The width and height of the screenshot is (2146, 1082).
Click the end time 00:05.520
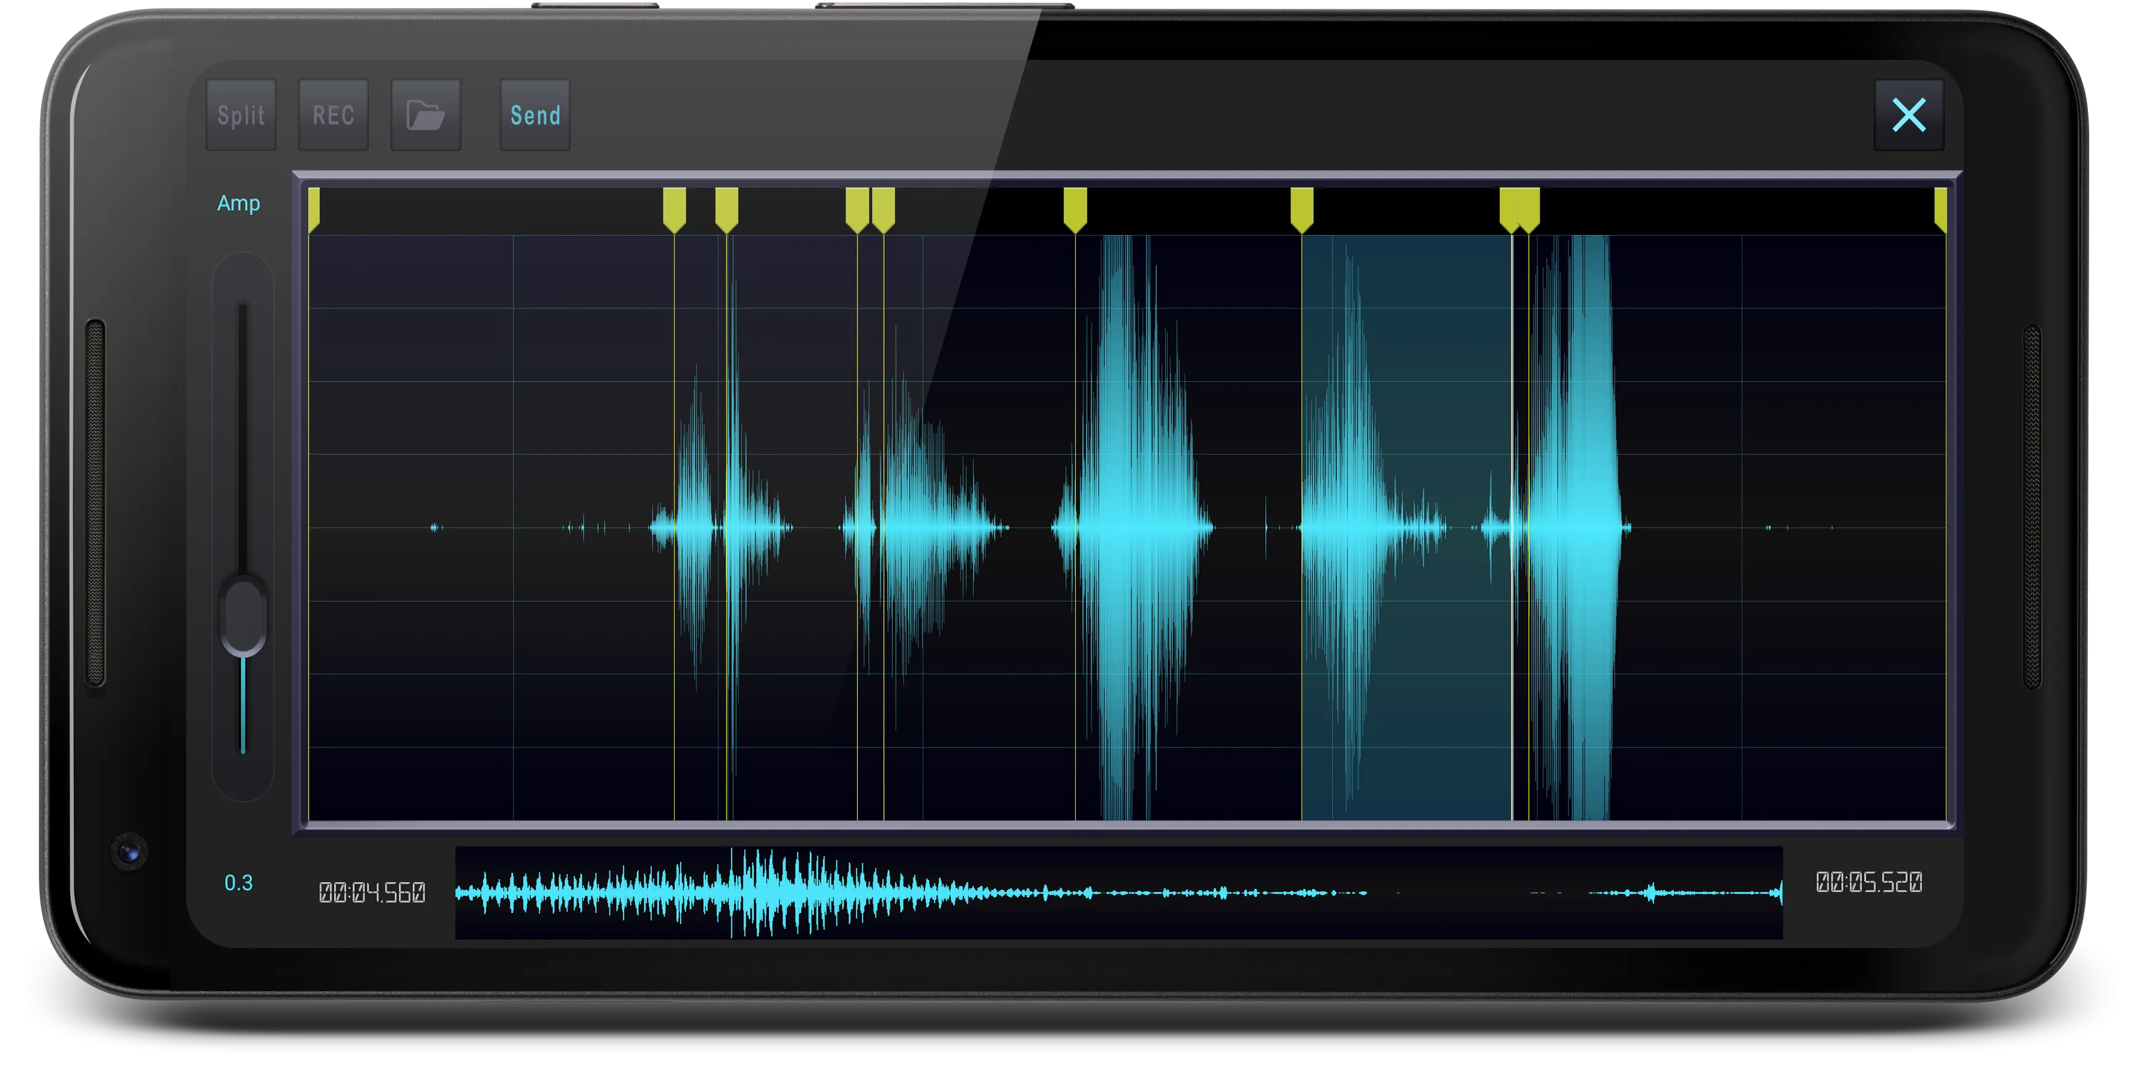(1869, 882)
